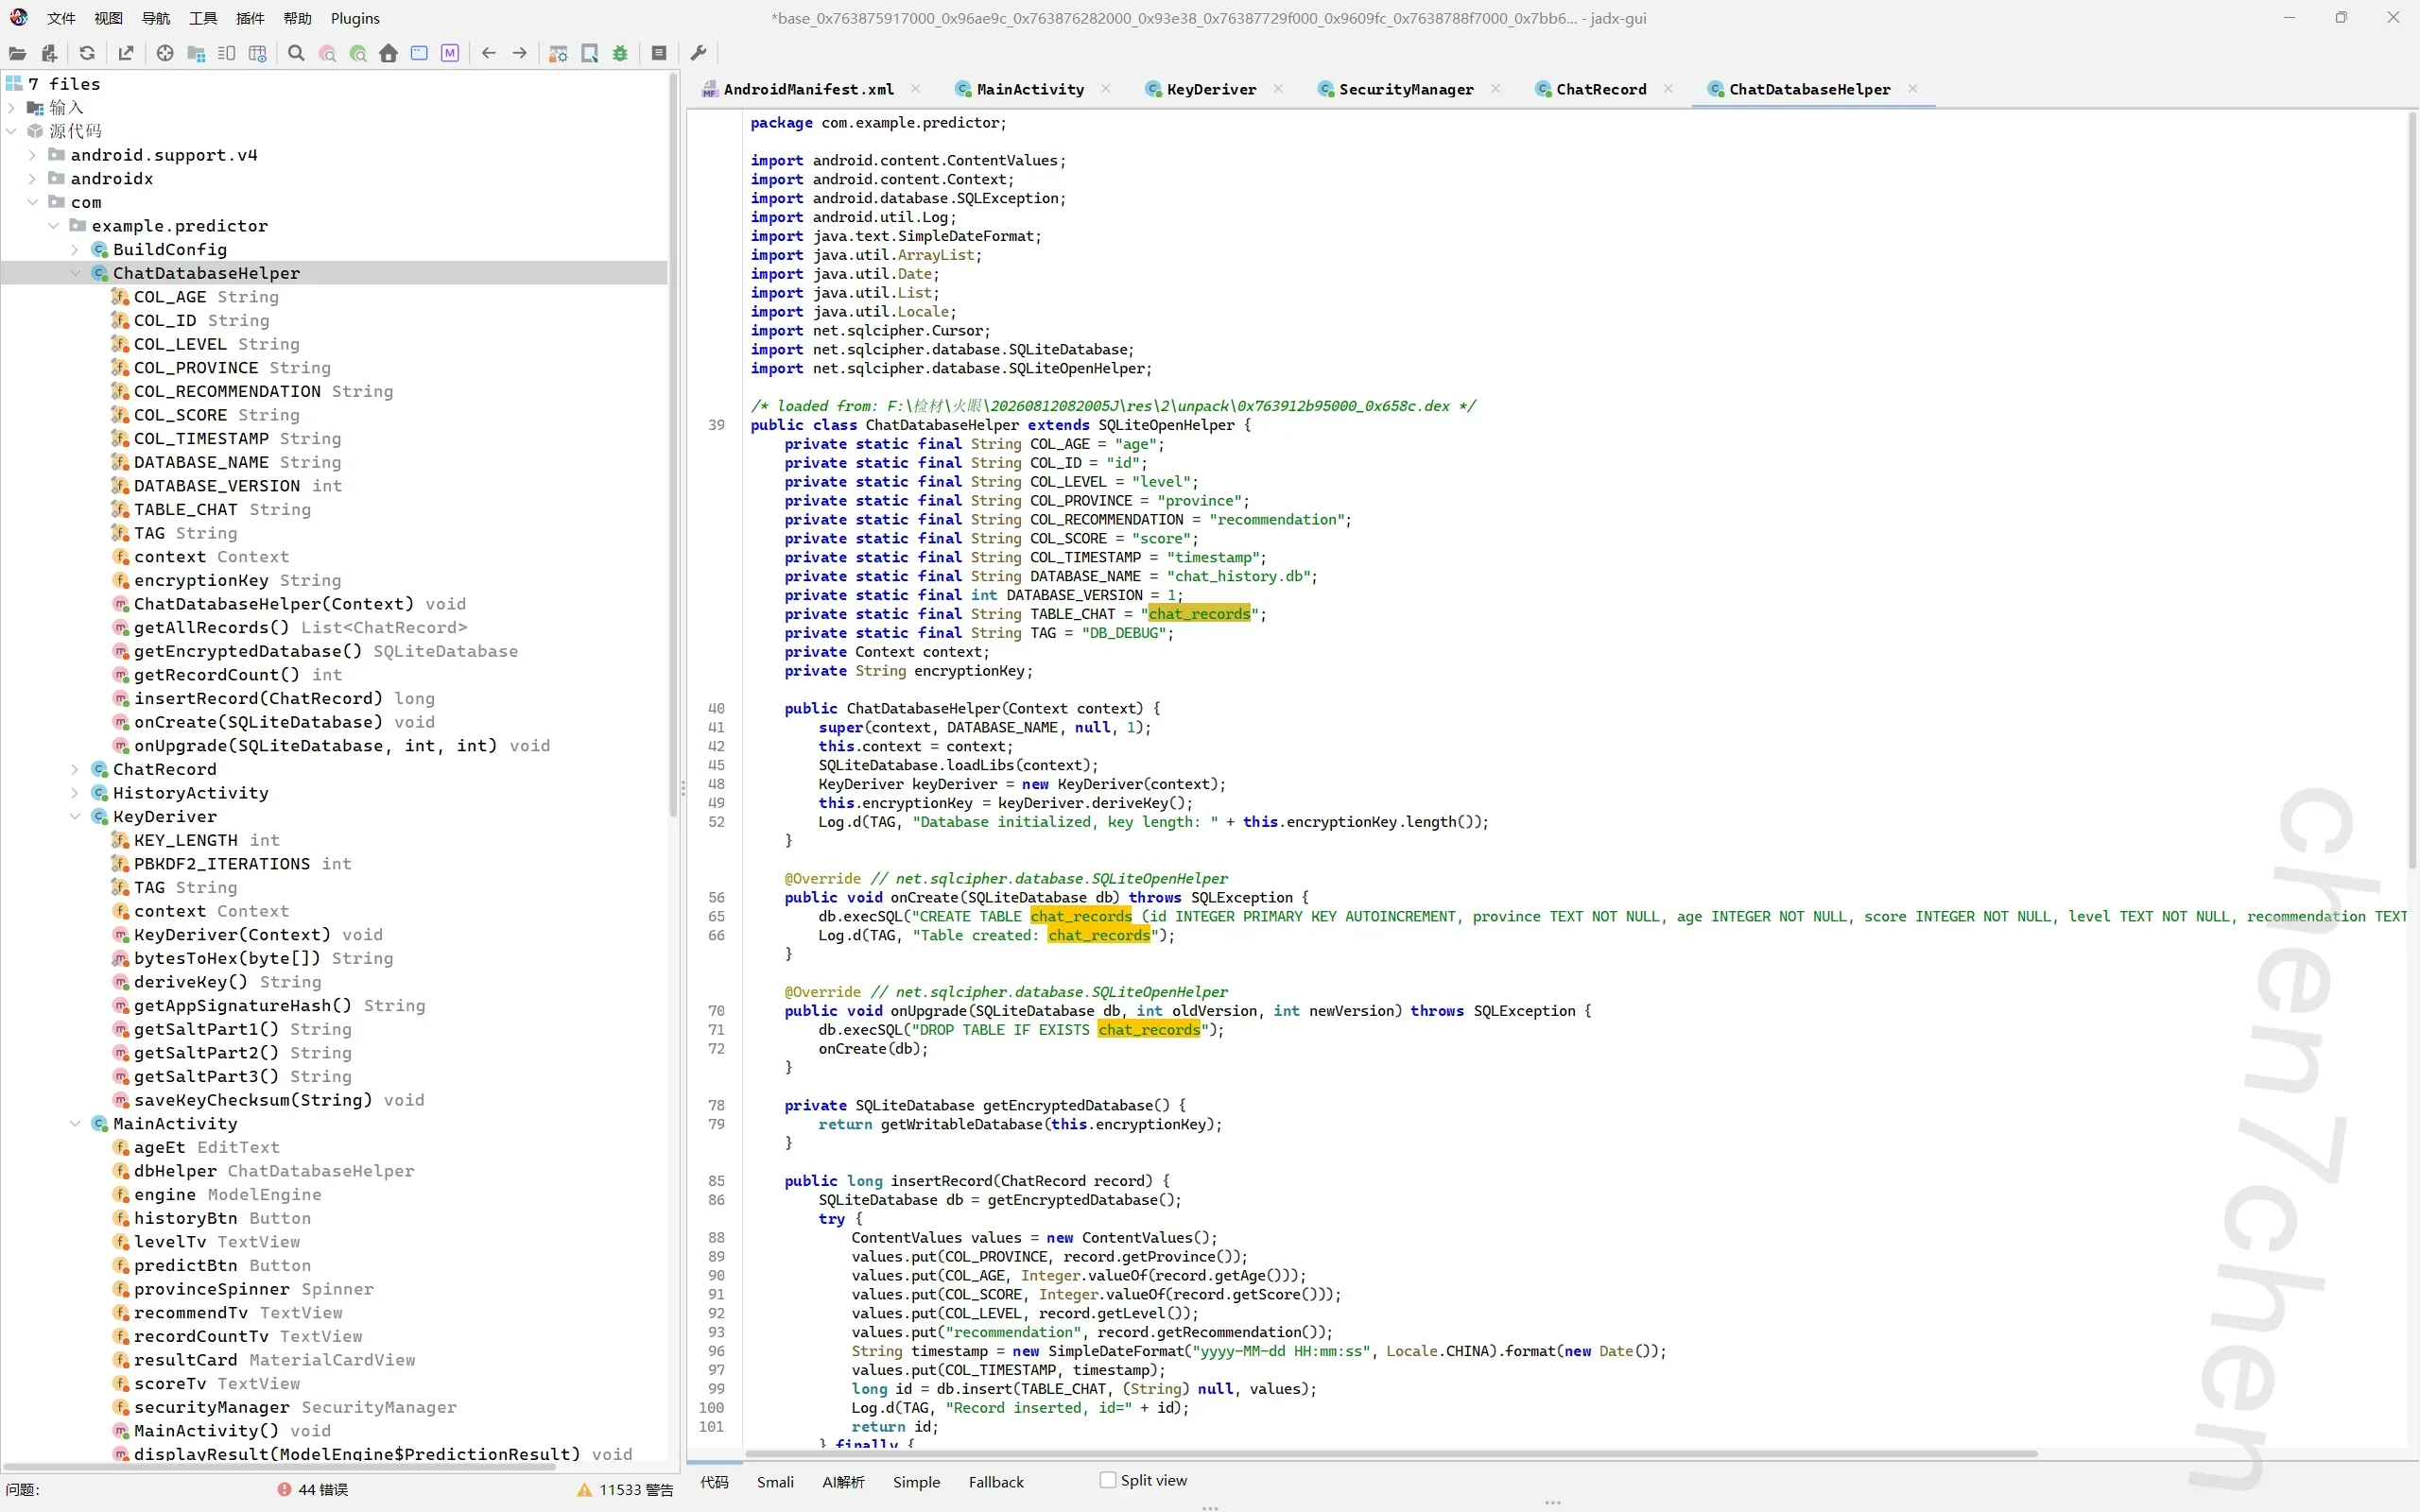Click the text search magnifier icon

point(296,53)
